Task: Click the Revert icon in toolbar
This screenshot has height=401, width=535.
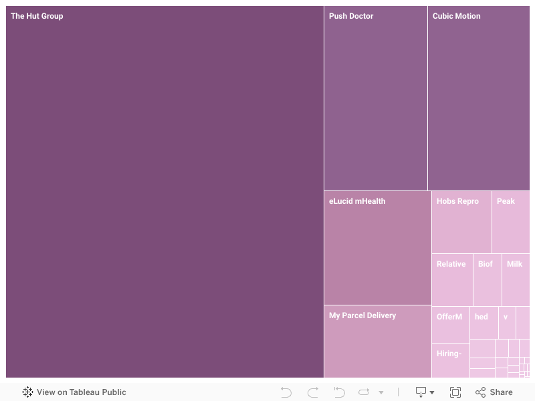Action: (x=339, y=392)
